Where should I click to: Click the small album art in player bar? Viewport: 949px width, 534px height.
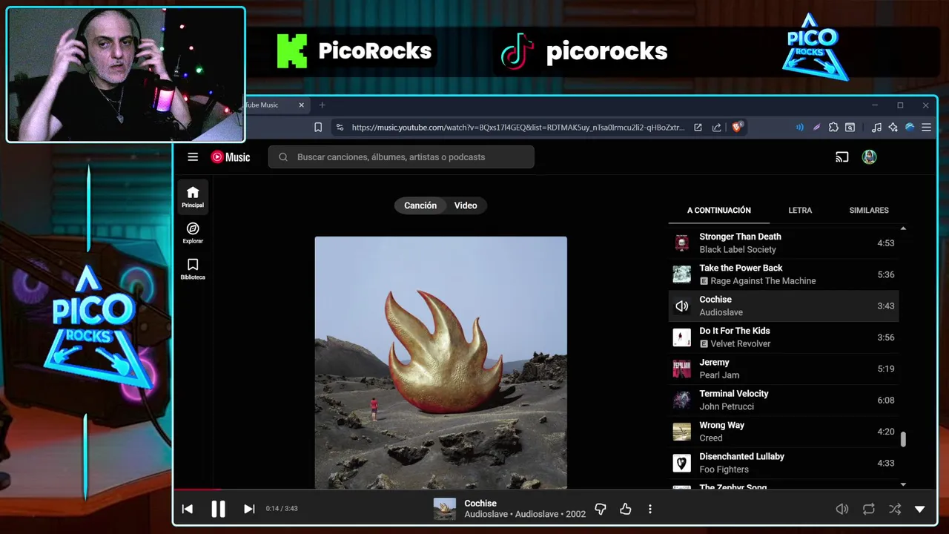[x=445, y=509]
